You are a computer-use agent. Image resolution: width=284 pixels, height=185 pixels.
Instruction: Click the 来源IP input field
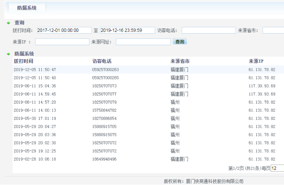62,42
